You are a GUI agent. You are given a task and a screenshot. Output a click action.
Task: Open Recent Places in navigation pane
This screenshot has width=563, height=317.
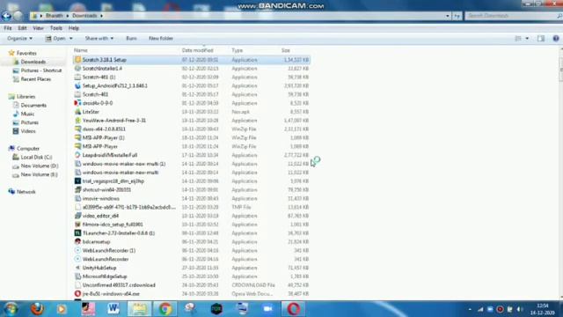(x=35, y=79)
